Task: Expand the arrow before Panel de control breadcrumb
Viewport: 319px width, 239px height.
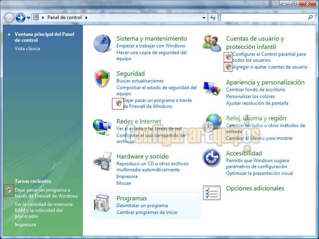Action: click(x=43, y=18)
